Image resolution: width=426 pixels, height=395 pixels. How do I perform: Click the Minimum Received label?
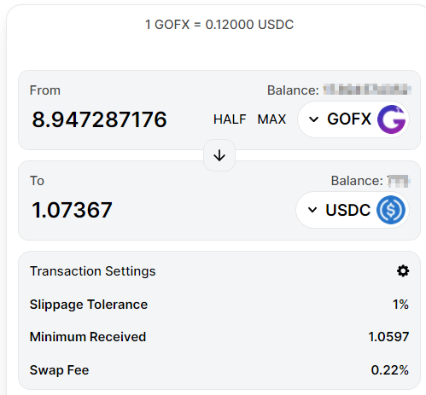[88, 337]
